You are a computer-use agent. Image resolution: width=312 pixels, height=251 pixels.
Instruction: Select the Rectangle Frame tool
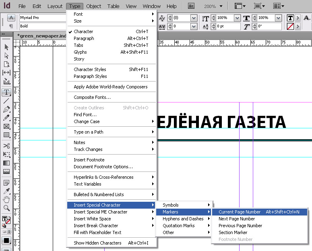click(x=6, y=126)
